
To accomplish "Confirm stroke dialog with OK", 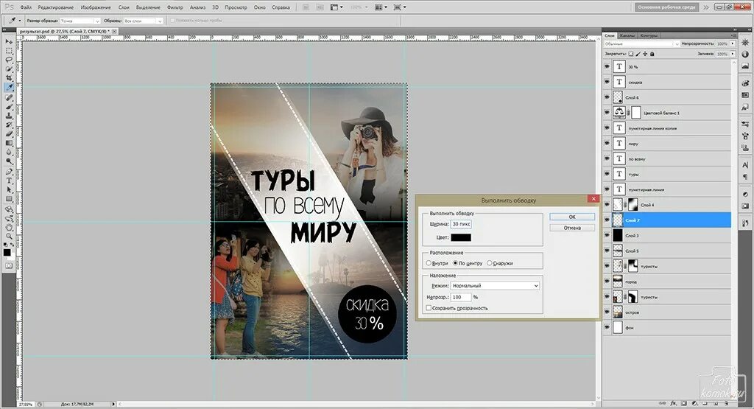I will click(572, 217).
